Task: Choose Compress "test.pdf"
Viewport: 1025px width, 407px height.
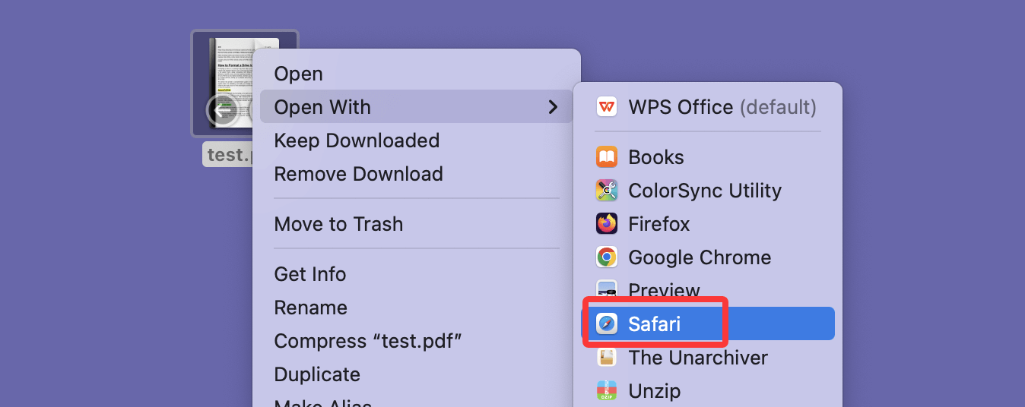Action: [x=417, y=341]
